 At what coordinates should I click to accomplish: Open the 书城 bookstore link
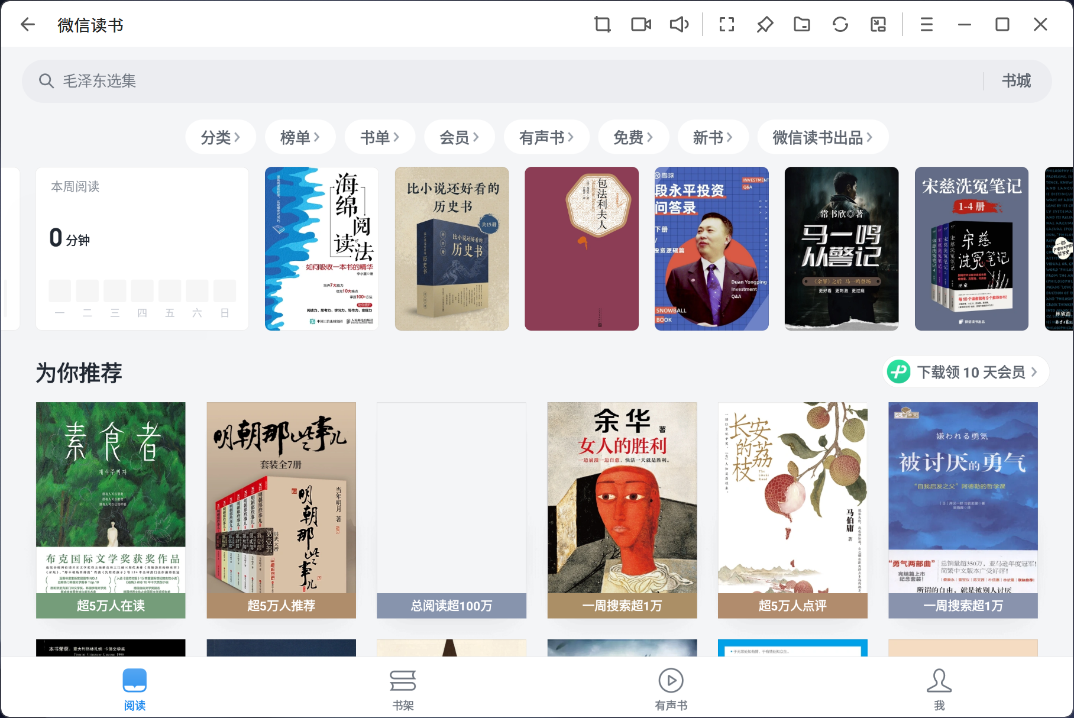pos(1016,81)
